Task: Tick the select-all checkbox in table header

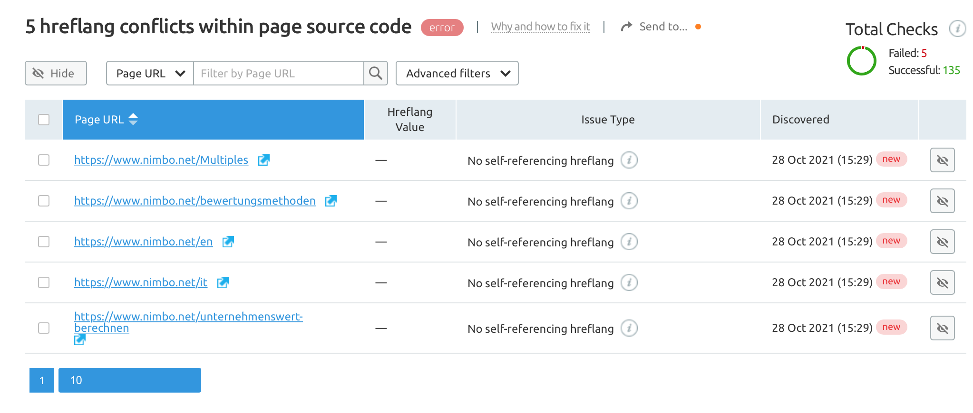Action: pyautogui.click(x=44, y=120)
